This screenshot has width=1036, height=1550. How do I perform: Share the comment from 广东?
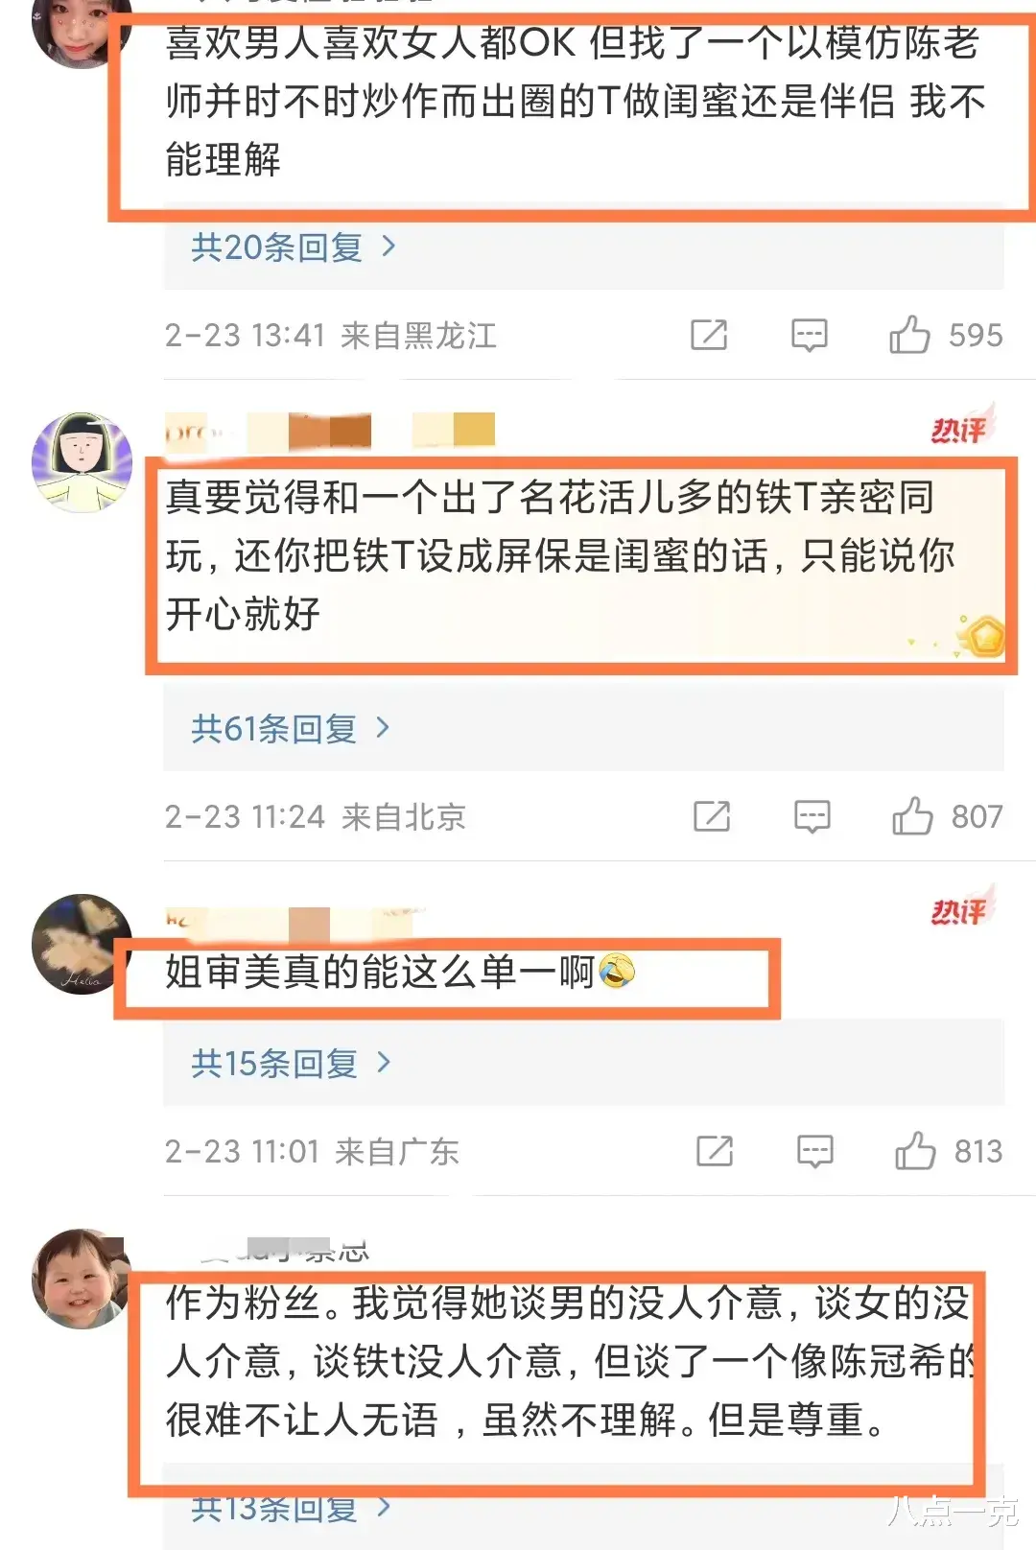coord(715,1151)
